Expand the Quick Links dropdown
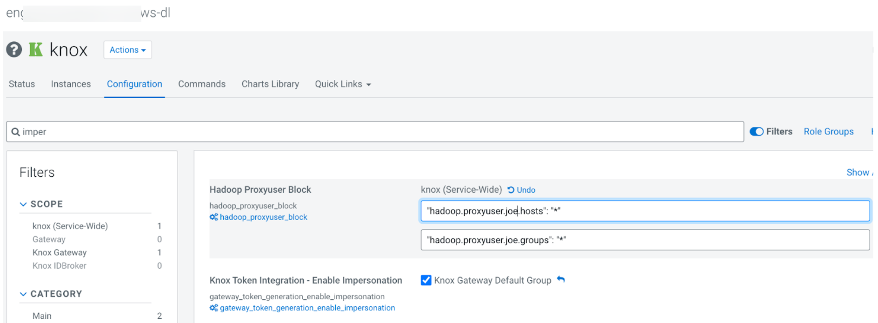The height and width of the screenshot is (323, 878). [x=343, y=84]
